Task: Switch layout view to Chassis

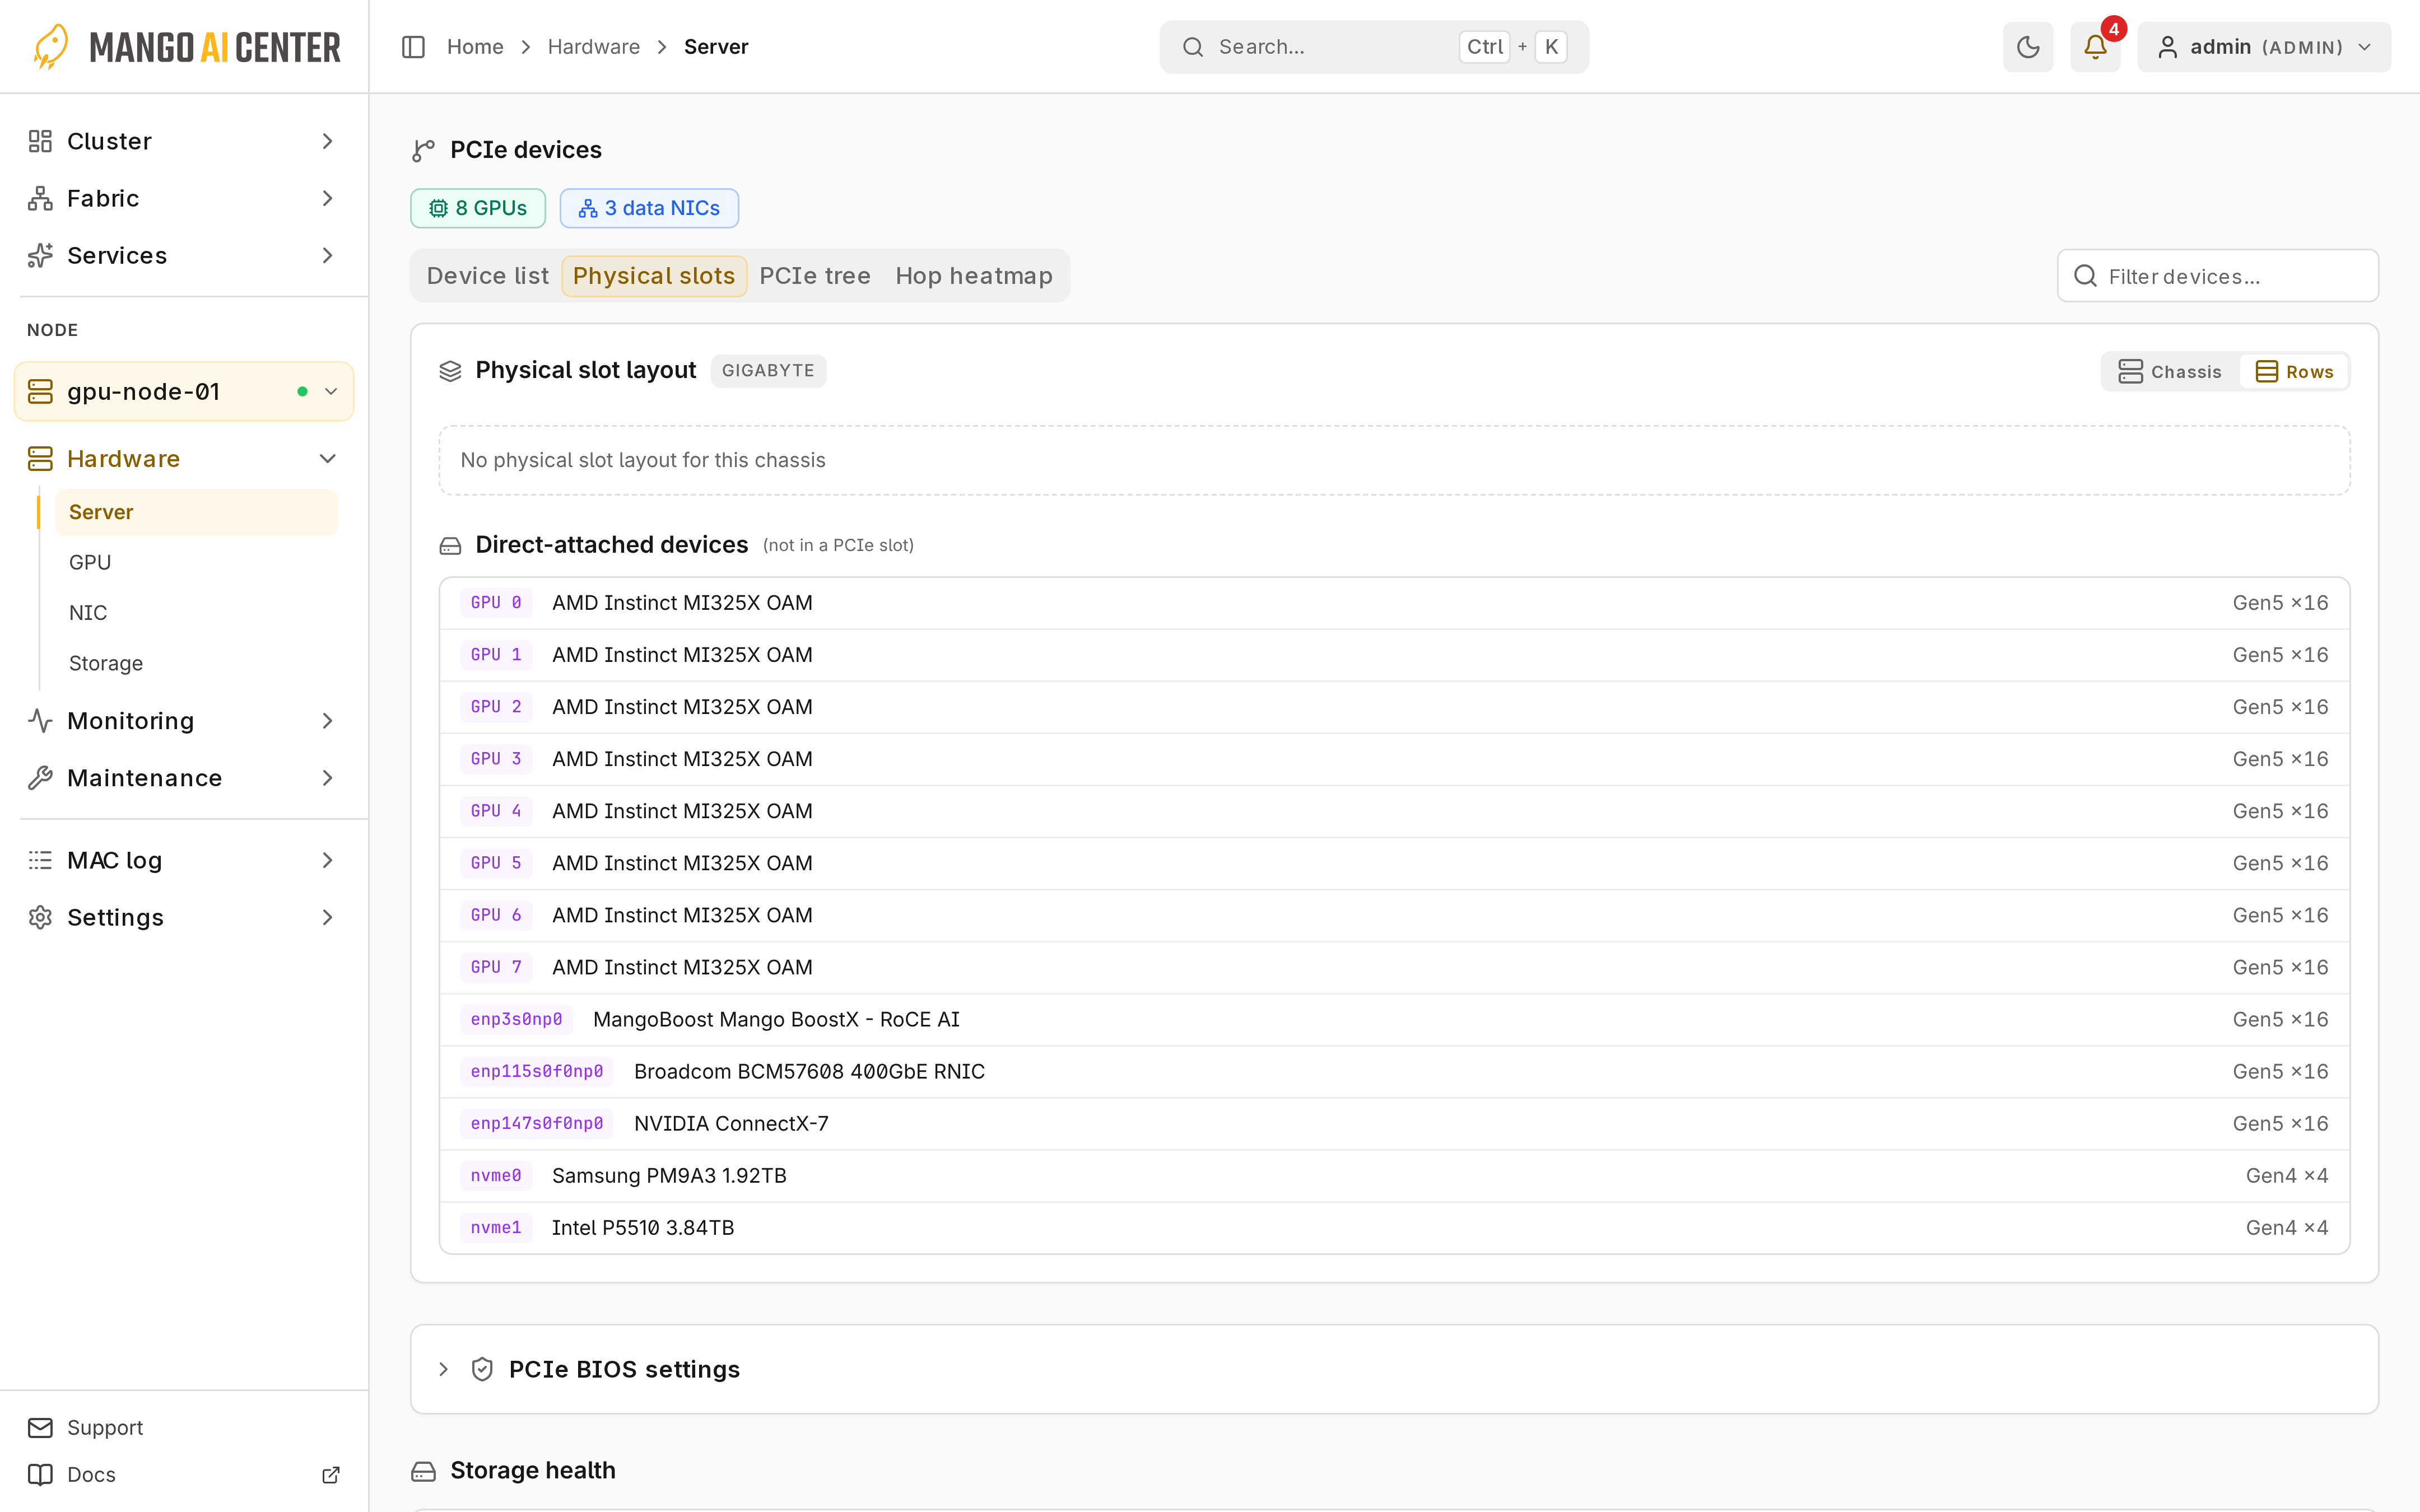Action: click(2170, 371)
